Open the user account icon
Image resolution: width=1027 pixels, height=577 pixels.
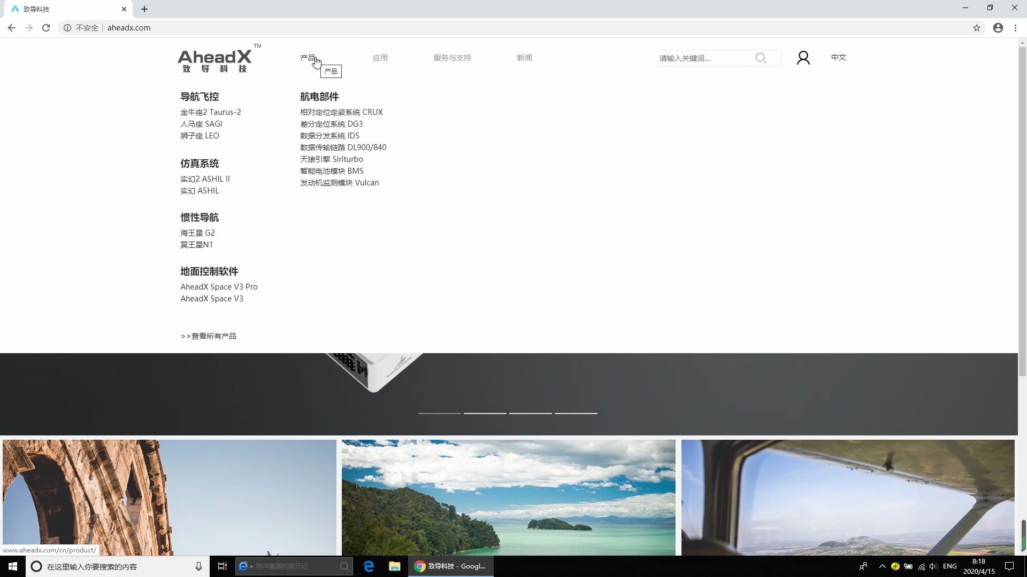pyautogui.click(x=803, y=58)
